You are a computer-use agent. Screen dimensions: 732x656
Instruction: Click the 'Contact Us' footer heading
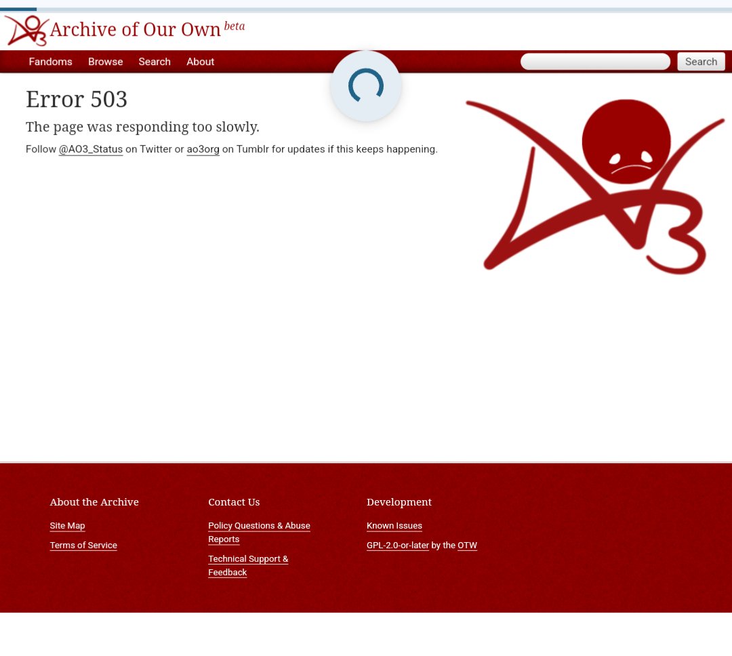click(x=234, y=502)
